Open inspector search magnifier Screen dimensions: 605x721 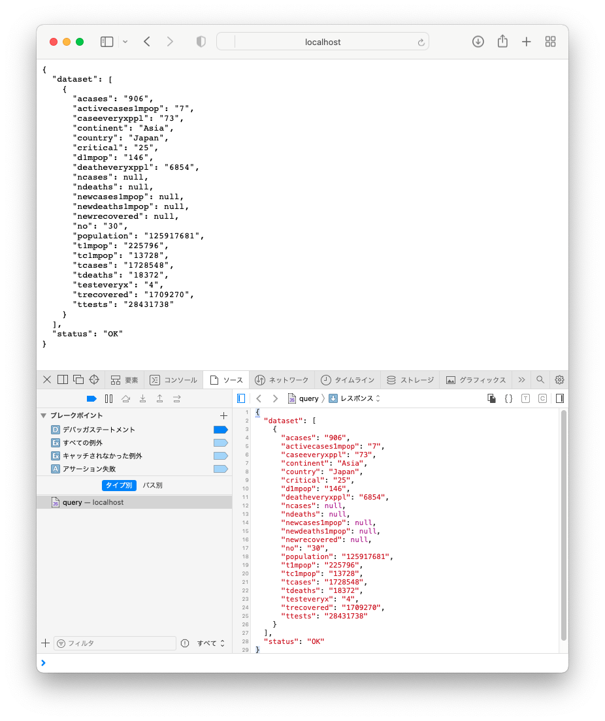(540, 380)
